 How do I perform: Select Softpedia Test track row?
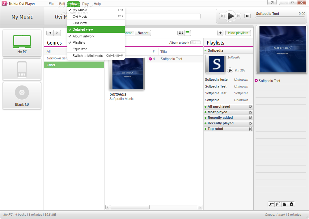pos(176,59)
